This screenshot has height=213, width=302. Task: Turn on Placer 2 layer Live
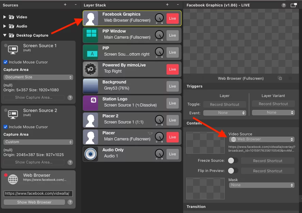coord(173,120)
